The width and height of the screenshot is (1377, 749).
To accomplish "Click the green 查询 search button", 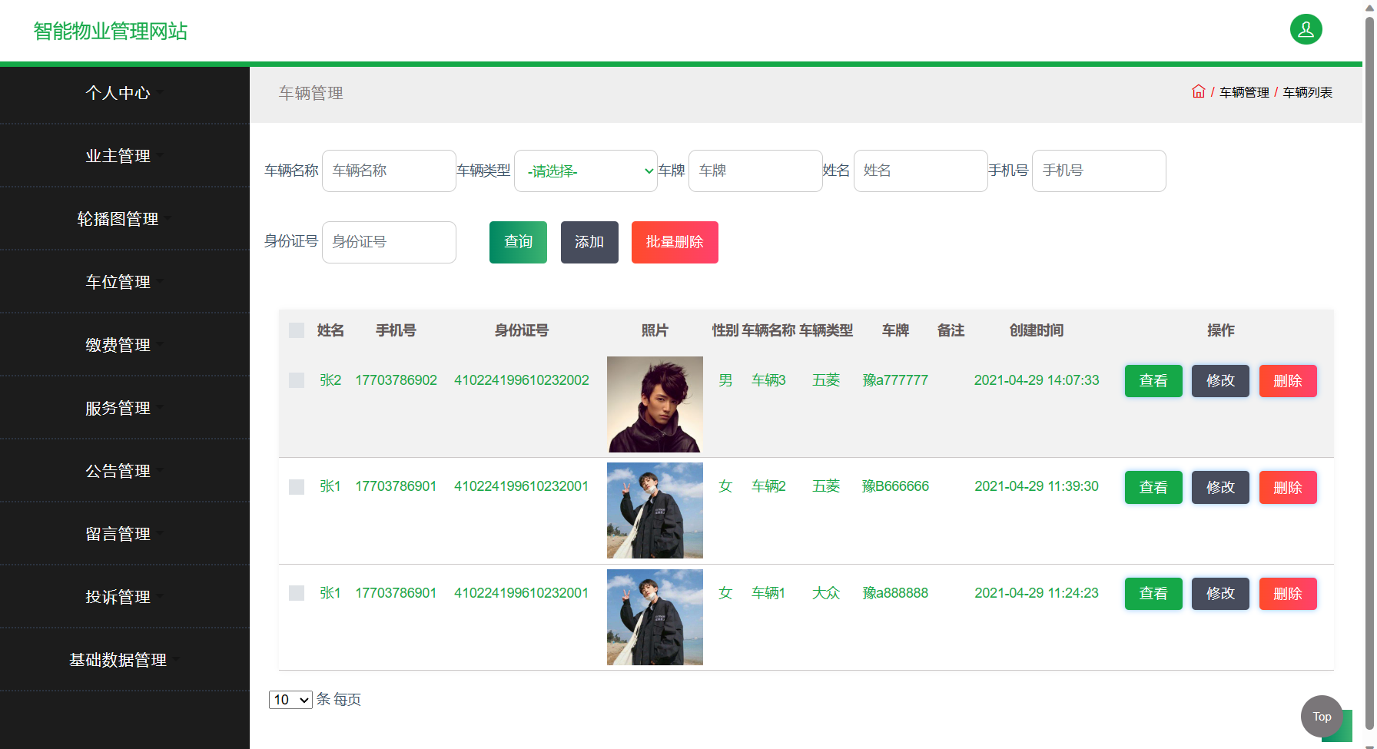I will pyautogui.click(x=517, y=242).
